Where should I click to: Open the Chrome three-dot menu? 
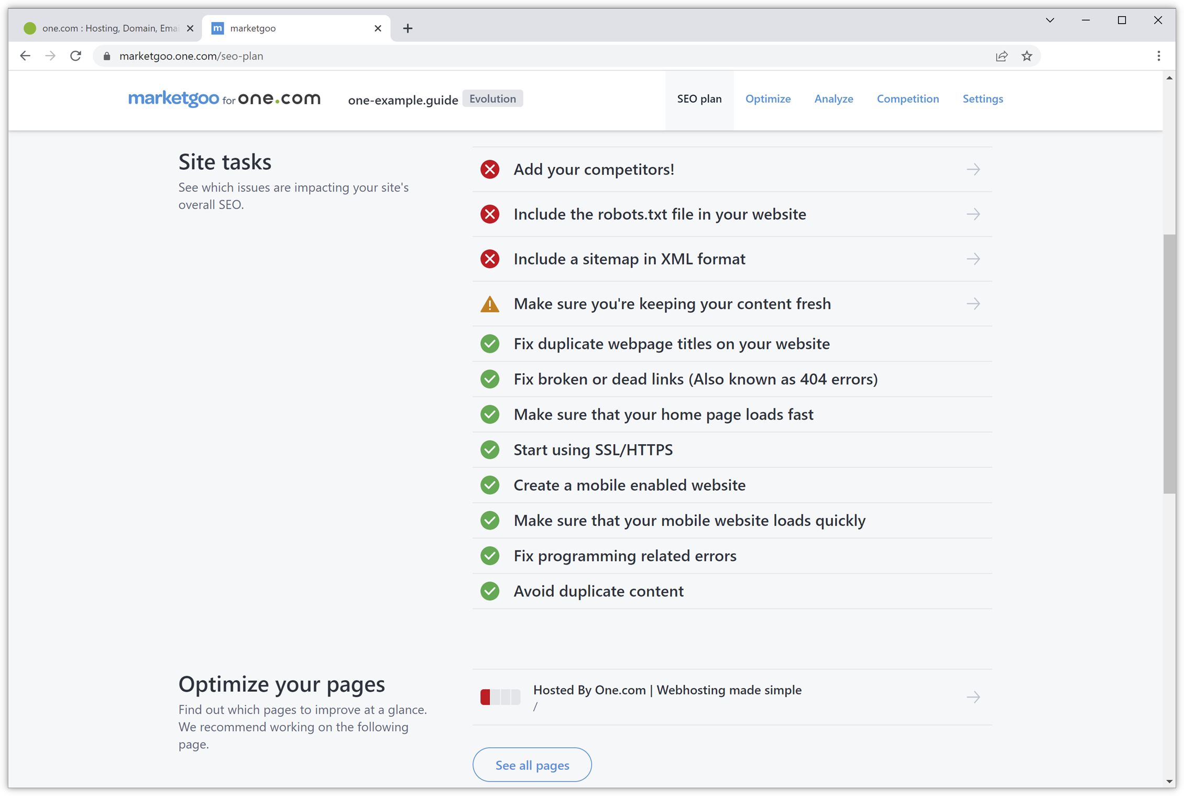[1158, 56]
